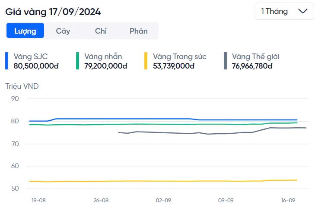321x207 pixels.
Task: Select the Phân unit tab
Action: pos(138,31)
